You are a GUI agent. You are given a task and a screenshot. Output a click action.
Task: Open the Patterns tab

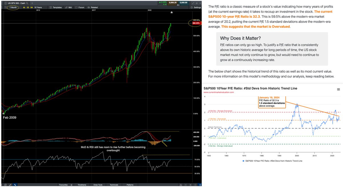click(130, 185)
